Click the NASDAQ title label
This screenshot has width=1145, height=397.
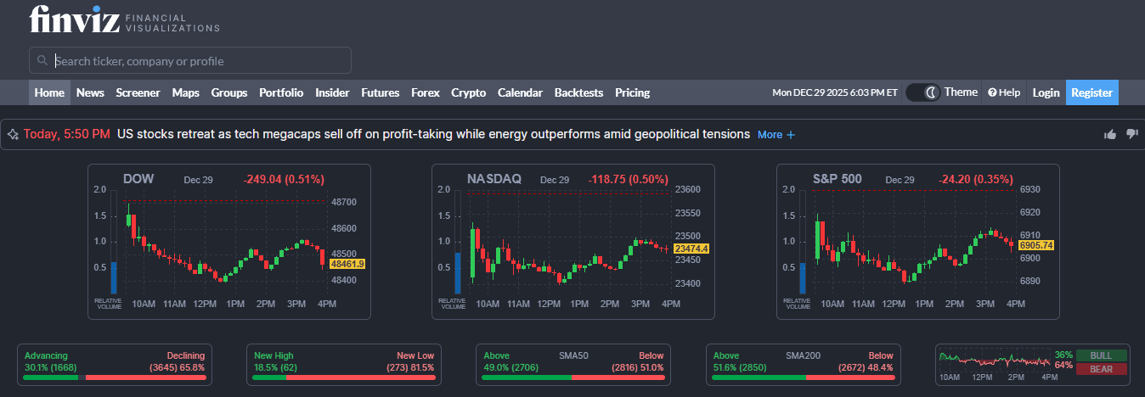[x=494, y=179]
